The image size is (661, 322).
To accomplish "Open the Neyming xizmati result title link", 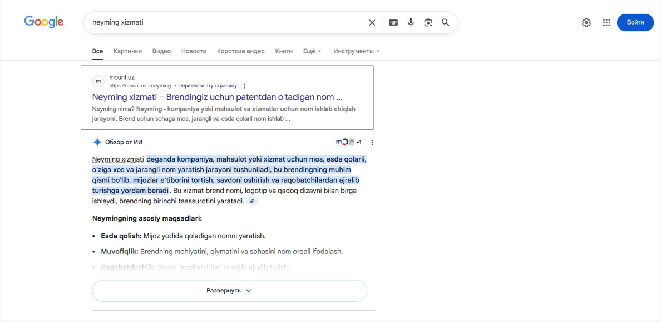I will [217, 97].
